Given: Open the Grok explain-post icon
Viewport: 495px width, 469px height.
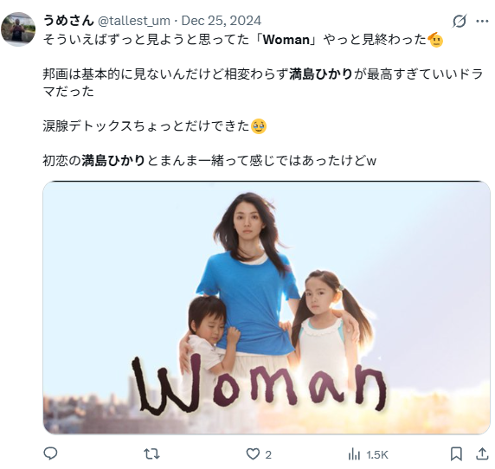Looking at the screenshot, I should pos(460,21).
